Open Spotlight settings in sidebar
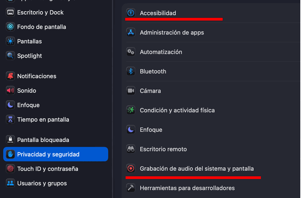 point(29,56)
